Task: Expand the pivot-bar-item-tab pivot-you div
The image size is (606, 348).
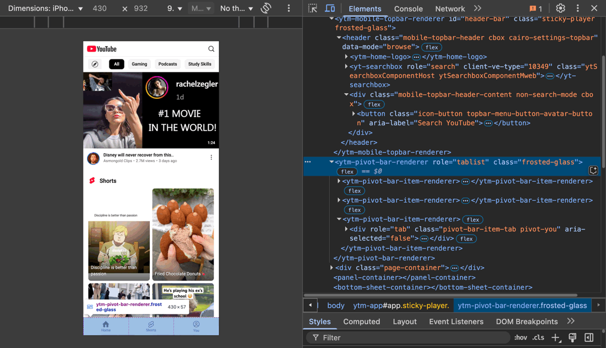Action: pyautogui.click(x=346, y=229)
